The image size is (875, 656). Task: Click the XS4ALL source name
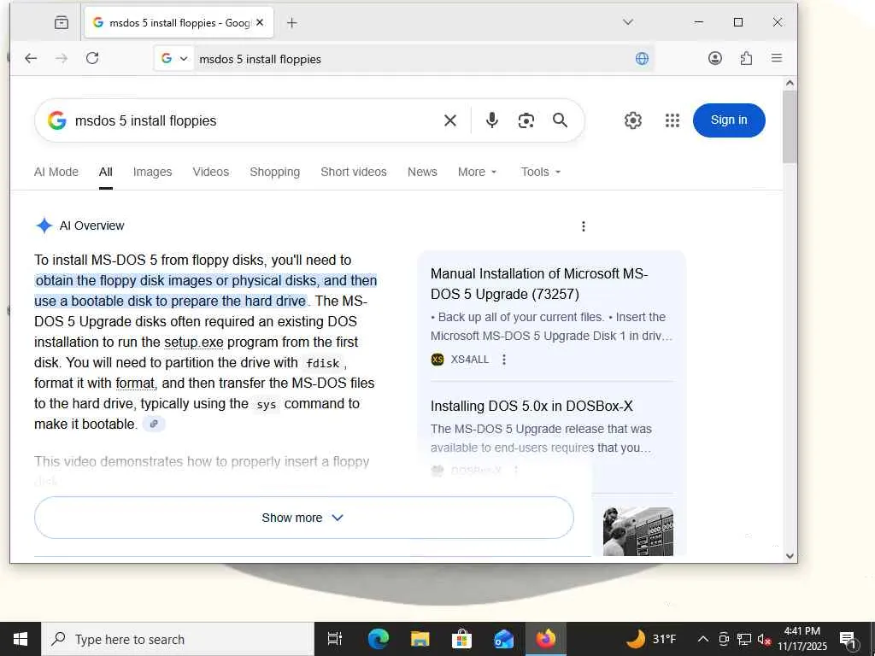coord(470,360)
